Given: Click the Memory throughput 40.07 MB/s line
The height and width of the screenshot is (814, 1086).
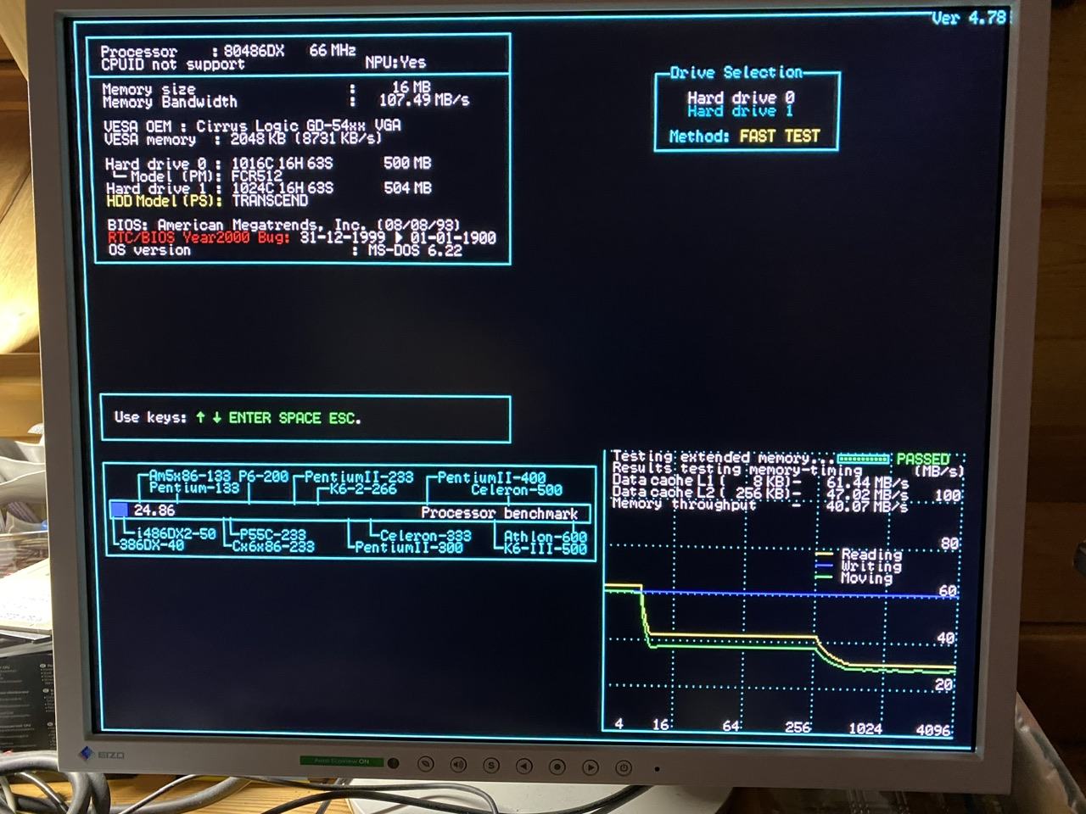Looking at the screenshot, I should 760,505.
